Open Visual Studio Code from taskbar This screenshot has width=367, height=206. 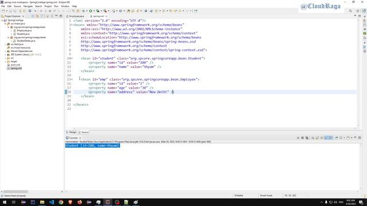[x=52, y=202]
